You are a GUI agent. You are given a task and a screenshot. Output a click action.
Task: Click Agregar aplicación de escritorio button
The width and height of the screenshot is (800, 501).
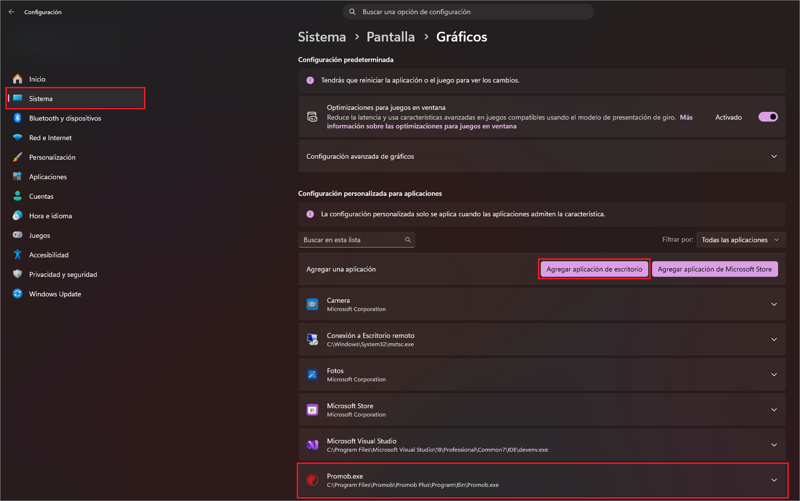click(x=594, y=269)
